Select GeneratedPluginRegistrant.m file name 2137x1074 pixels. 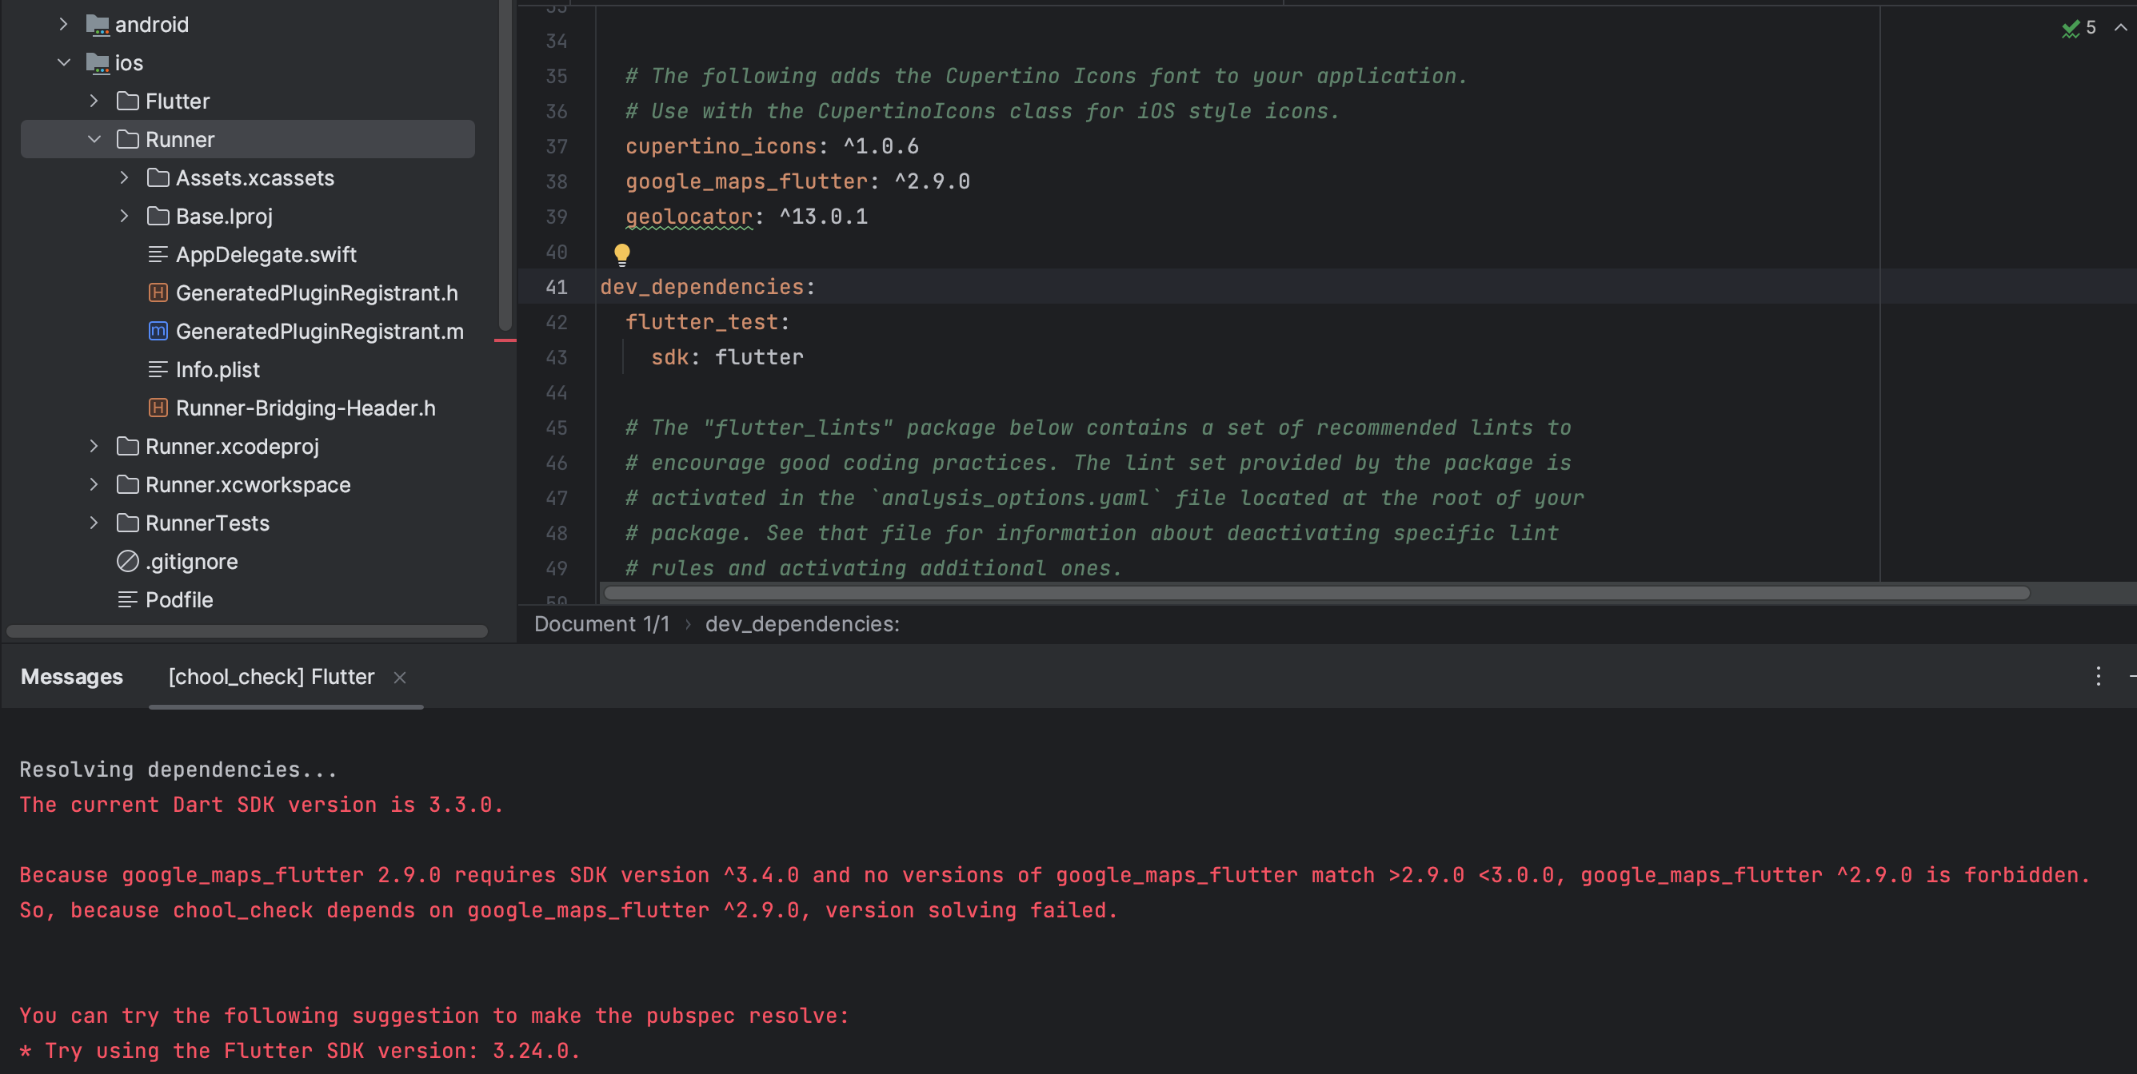[x=320, y=332]
